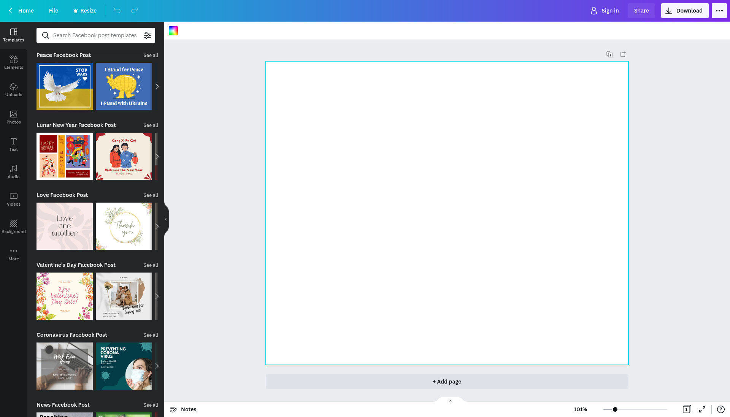730x417 pixels.
Task: Open the Audio sidebar tab
Action: [x=14, y=172]
